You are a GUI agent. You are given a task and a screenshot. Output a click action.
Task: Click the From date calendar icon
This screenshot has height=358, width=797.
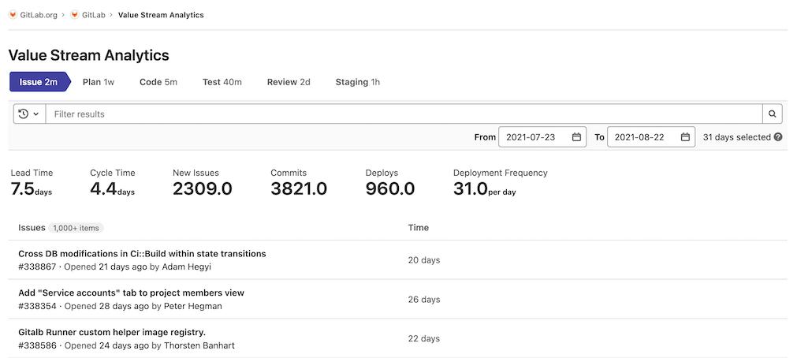(576, 137)
